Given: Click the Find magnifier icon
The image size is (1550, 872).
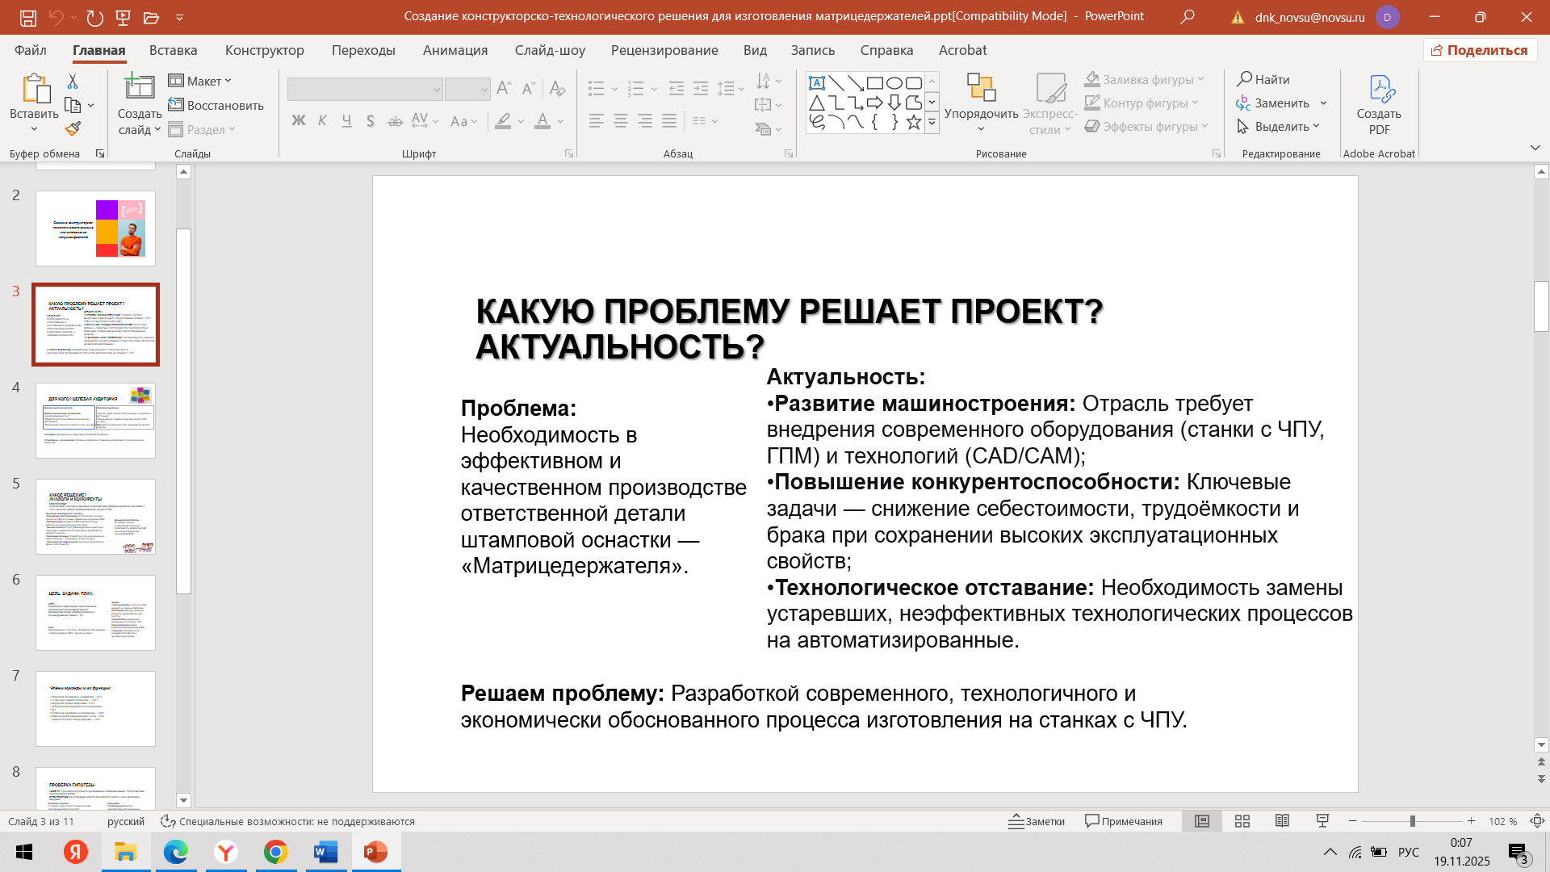Looking at the screenshot, I should coord(1246,79).
